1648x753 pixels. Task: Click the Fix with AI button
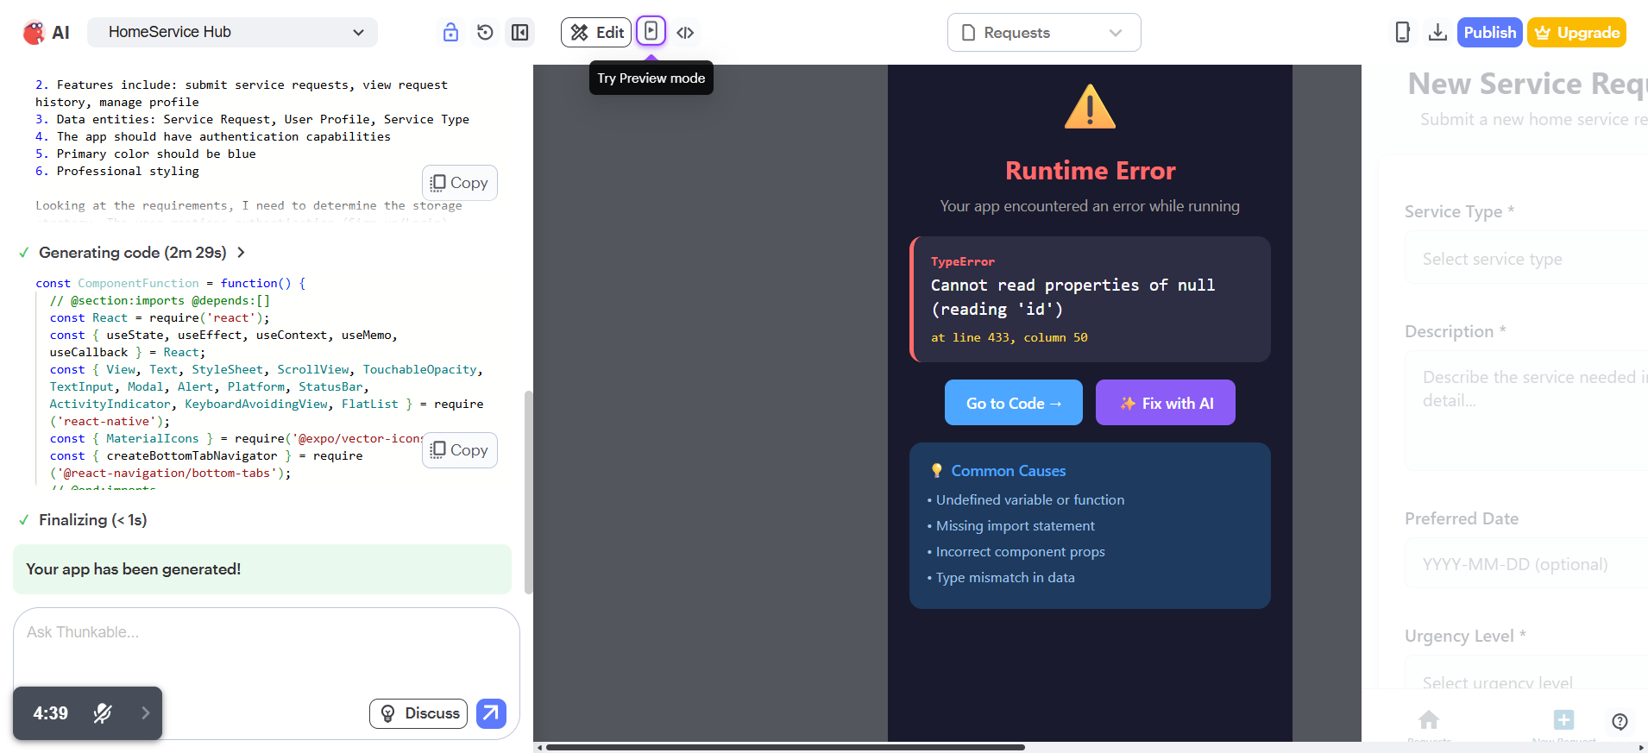click(x=1166, y=403)
